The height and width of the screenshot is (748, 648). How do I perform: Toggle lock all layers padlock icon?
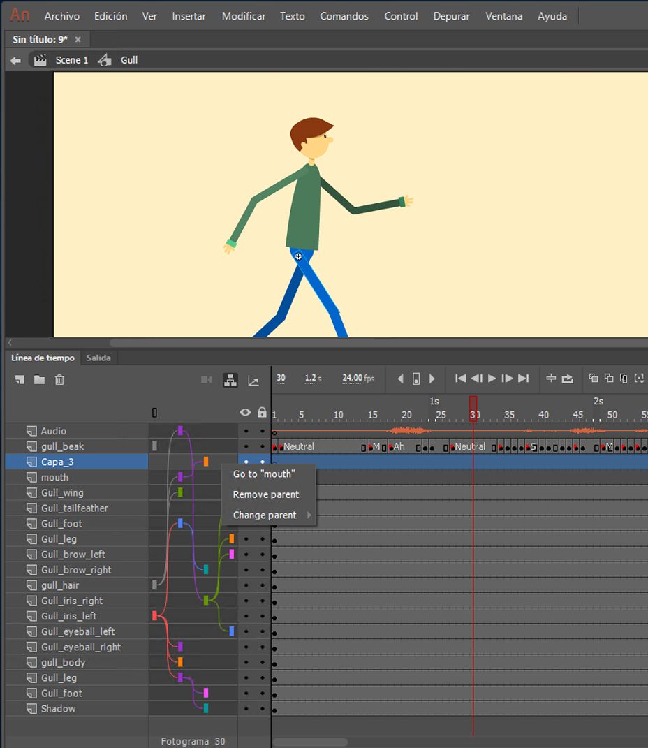click(x=262, y=413)
